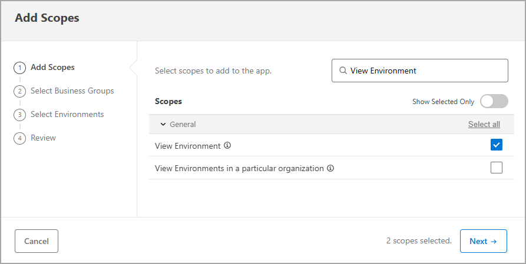Go to Select Environments step label

67,115
